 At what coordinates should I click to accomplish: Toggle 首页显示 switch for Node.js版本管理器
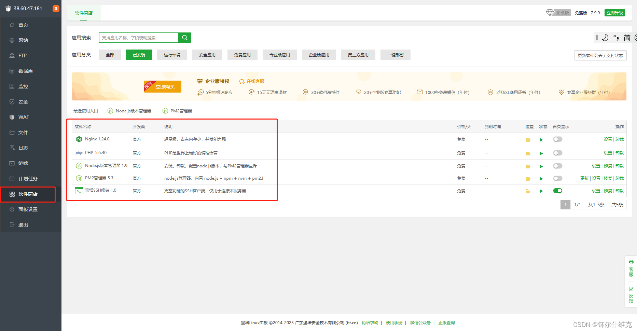coord(557,166)
